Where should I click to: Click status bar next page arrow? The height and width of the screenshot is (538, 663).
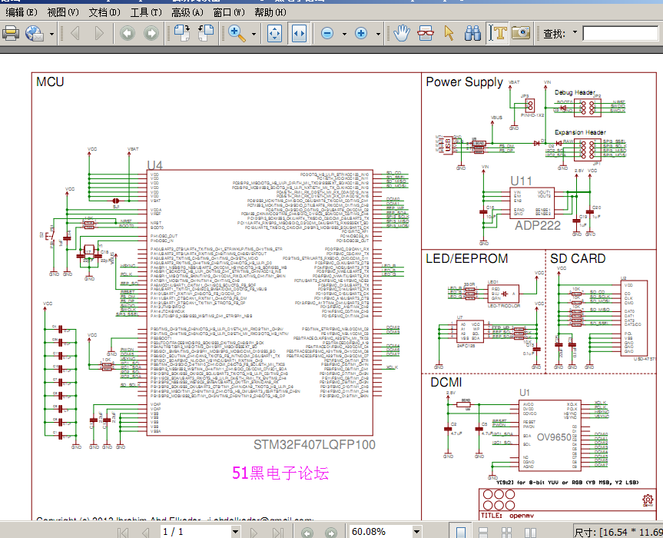tap(254, 532)
